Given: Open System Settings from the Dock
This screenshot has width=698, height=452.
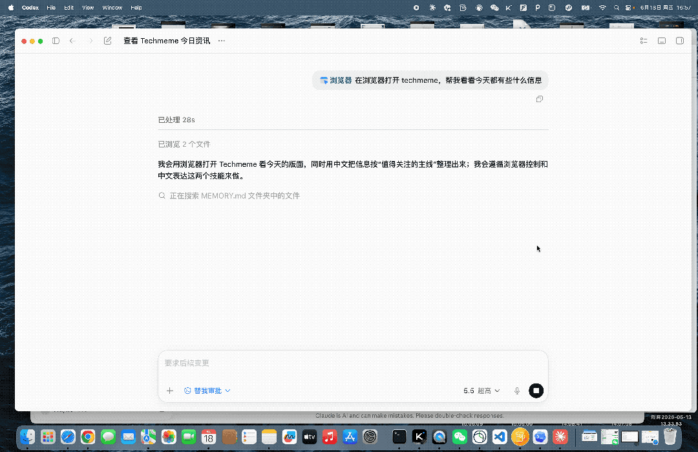Looking at the screenshot, I should tap(370, 437).
